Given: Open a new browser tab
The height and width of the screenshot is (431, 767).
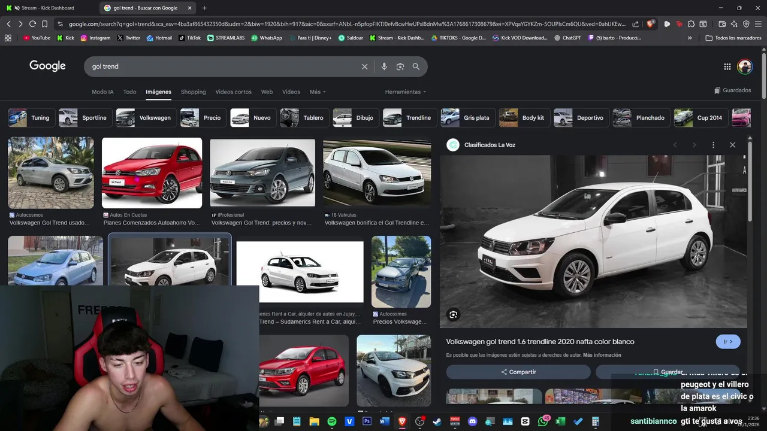Looking at the screenshot, I should coord(204,8).
